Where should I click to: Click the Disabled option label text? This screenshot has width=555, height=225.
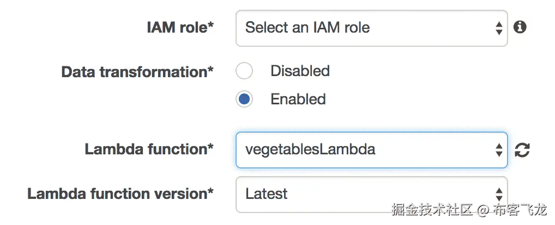pyautogui.click(x=300, y=71)
